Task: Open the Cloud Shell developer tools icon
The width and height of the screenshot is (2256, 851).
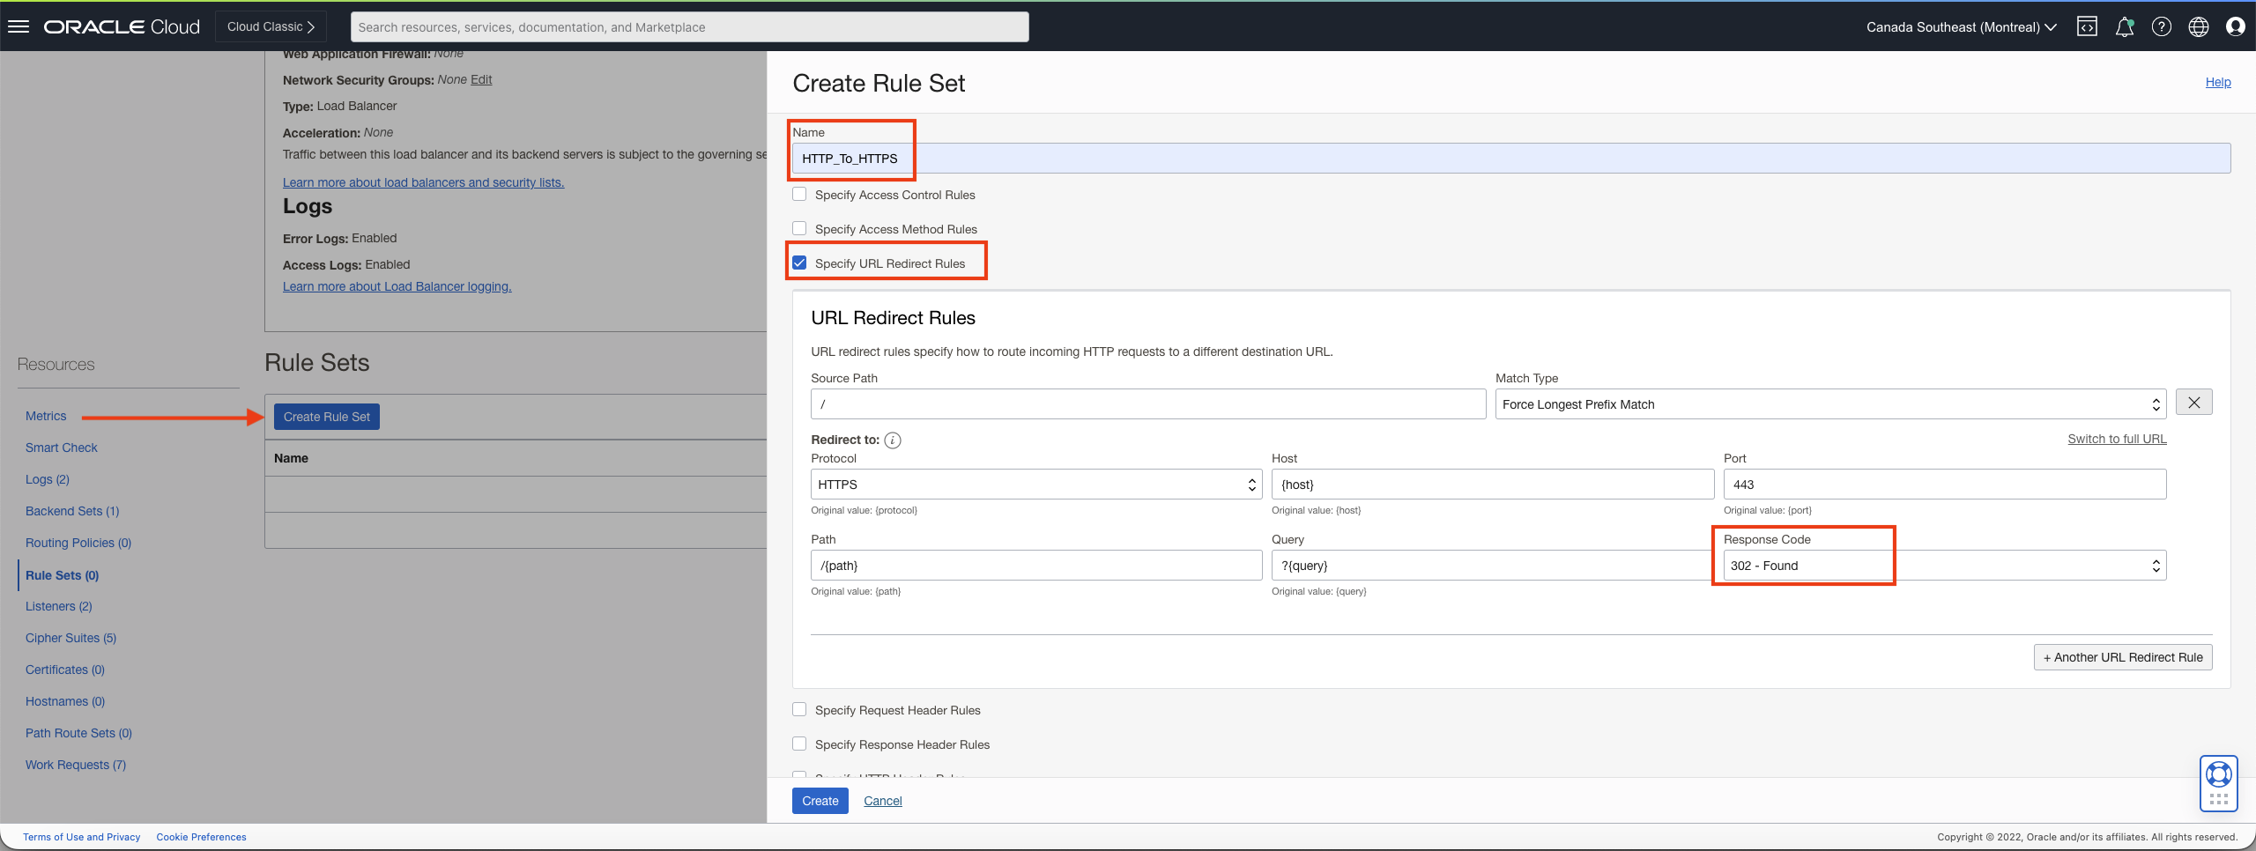Action: coord(2088,26)
